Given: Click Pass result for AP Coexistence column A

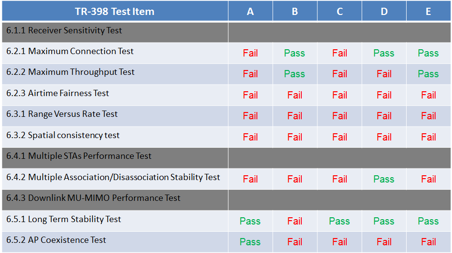Looking at the screenshot, I should [x=250, y=242].
